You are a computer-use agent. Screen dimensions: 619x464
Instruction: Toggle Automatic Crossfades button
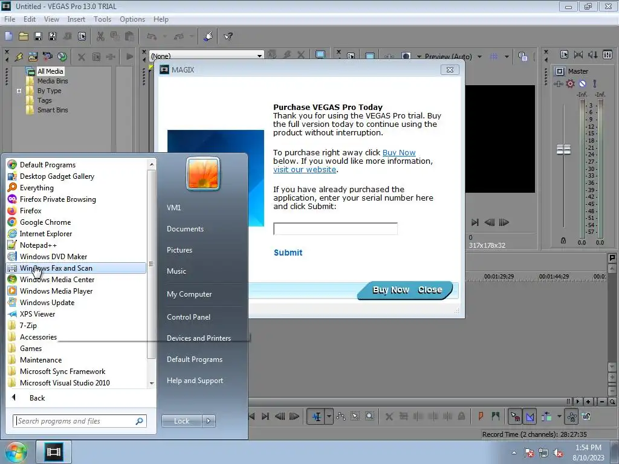click(x=530, y=416)
